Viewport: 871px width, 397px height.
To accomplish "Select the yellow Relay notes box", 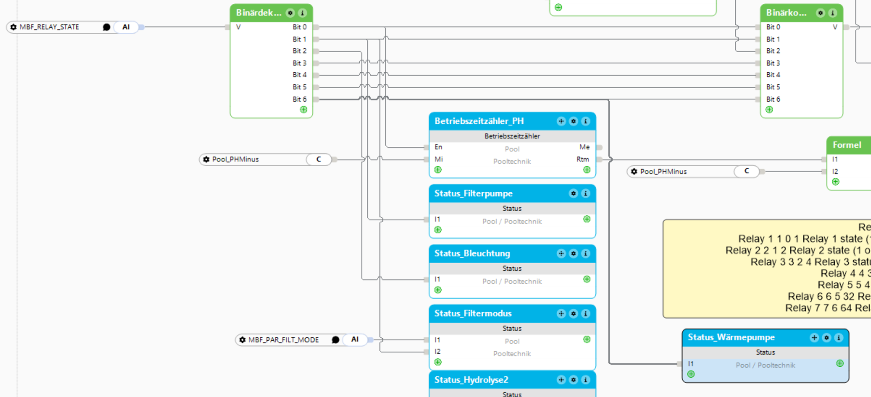I will [767, 269].
